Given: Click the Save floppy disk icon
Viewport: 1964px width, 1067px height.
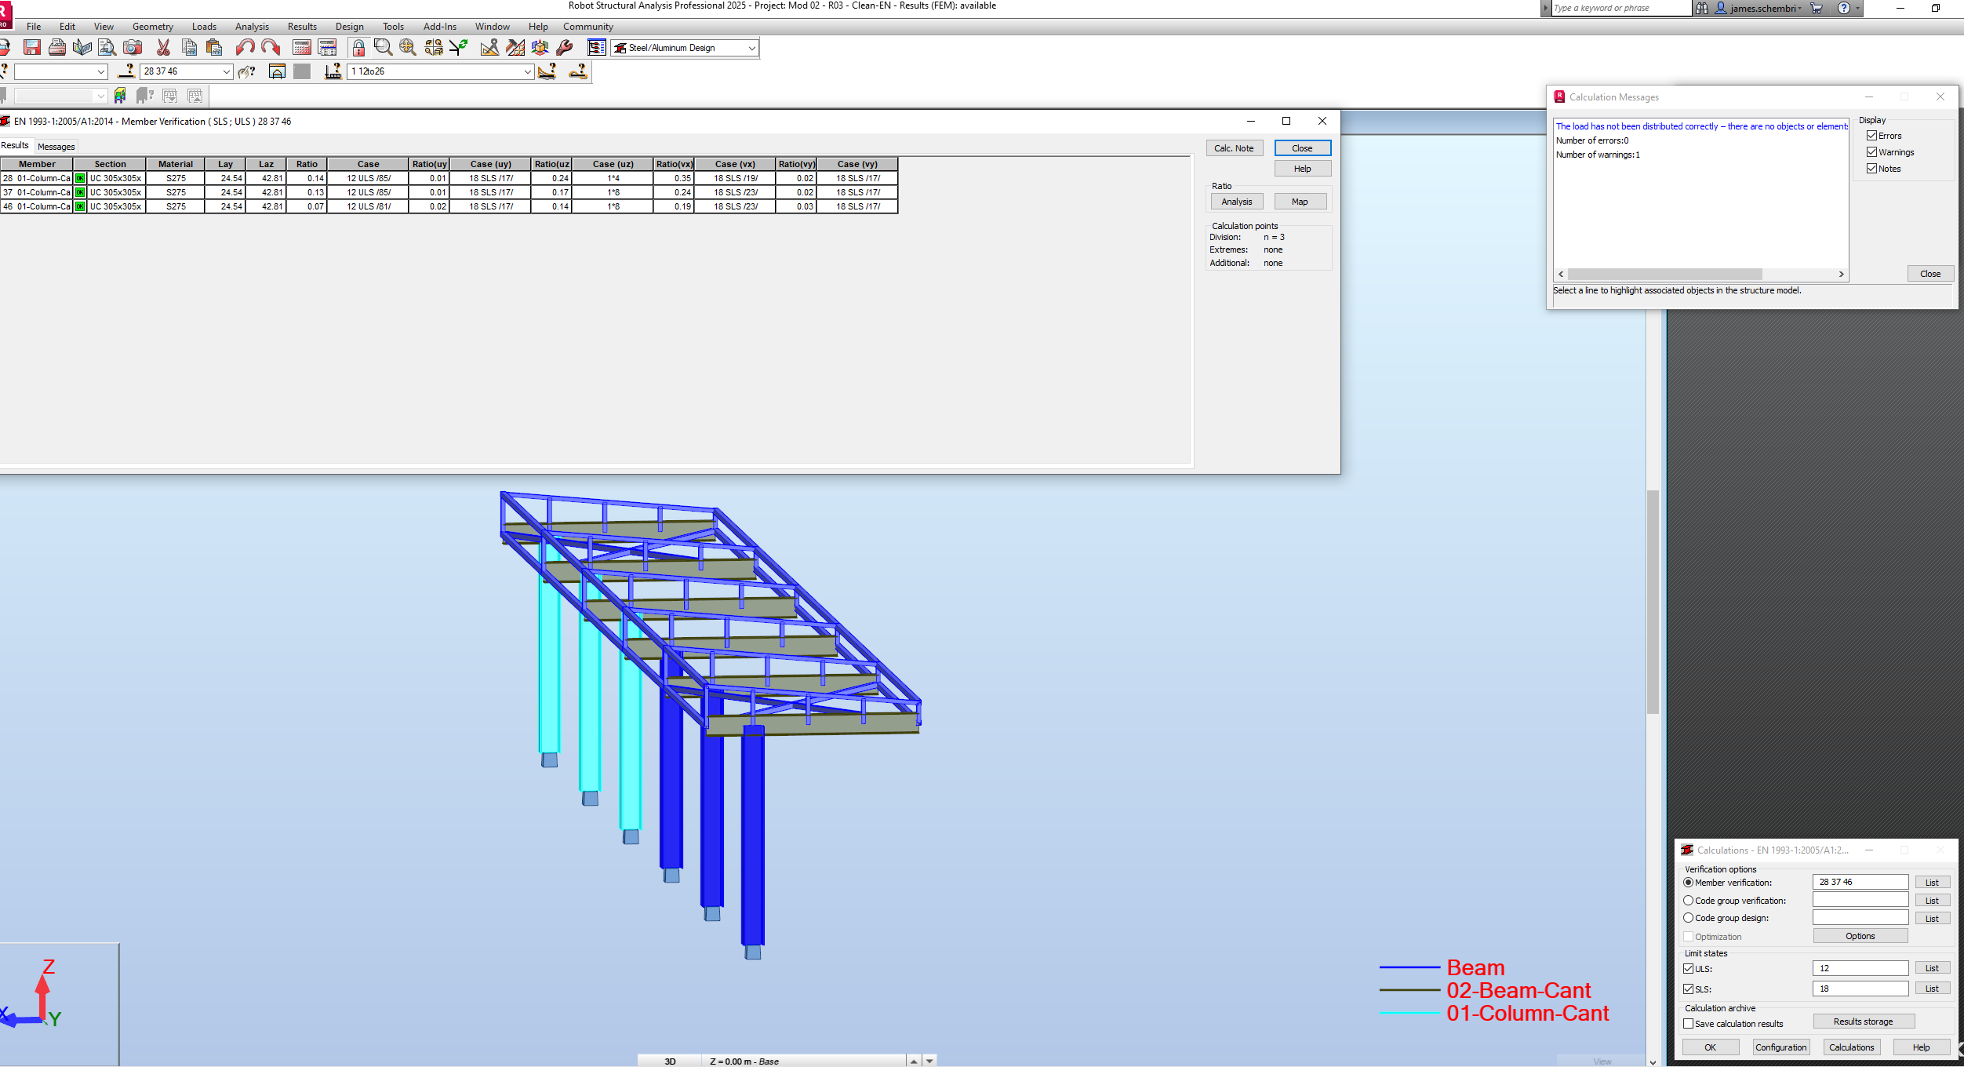Looking at the screenshot, I should (x=32, y=48).
